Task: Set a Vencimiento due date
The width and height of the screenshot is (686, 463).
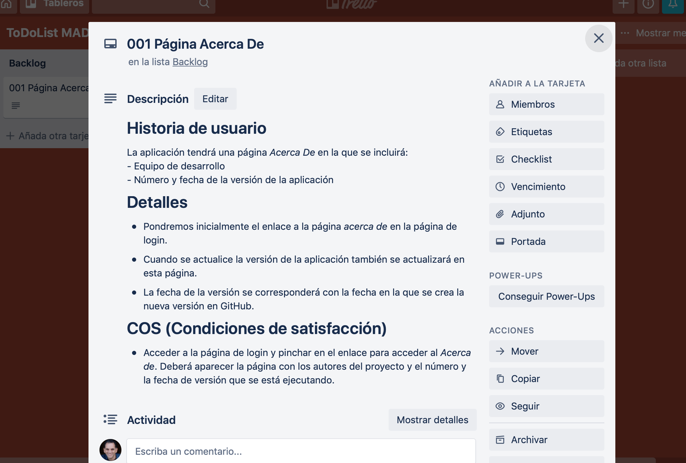Action: pyautogui.click(x=546, y=187)
